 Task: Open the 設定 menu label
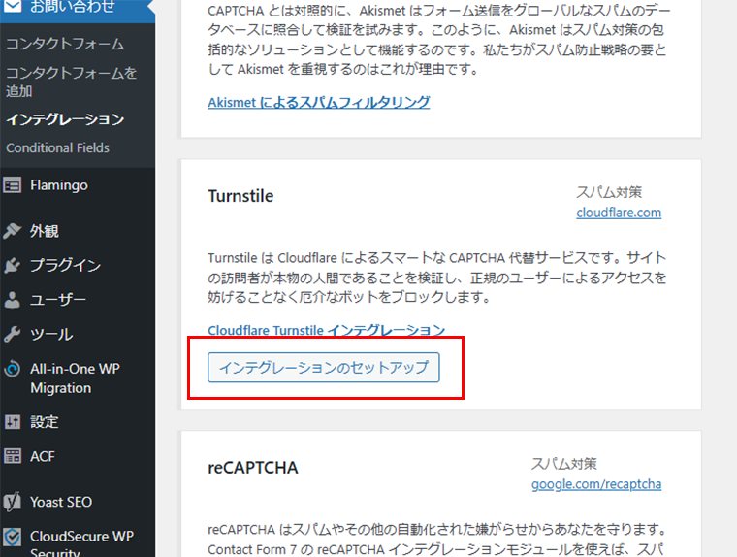tap(45, 422)
